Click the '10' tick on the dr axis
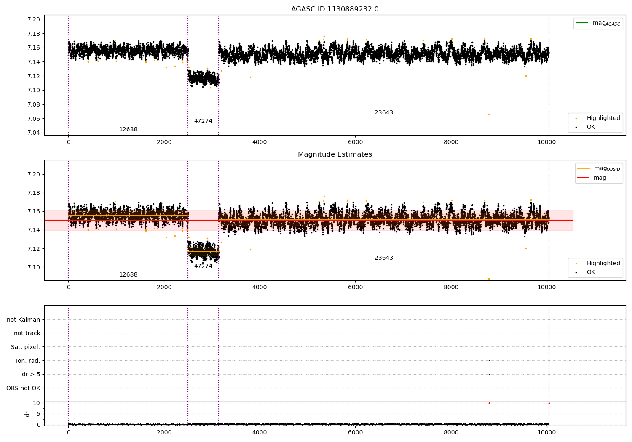This screenshot has height=442, width=632. coord(36,403)
